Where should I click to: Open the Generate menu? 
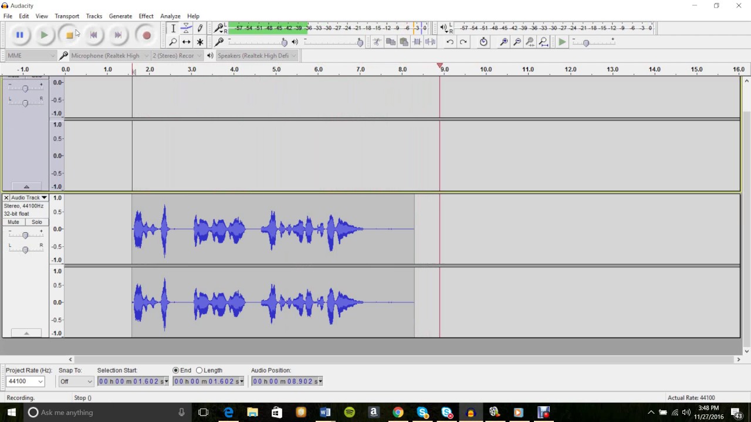120,16
